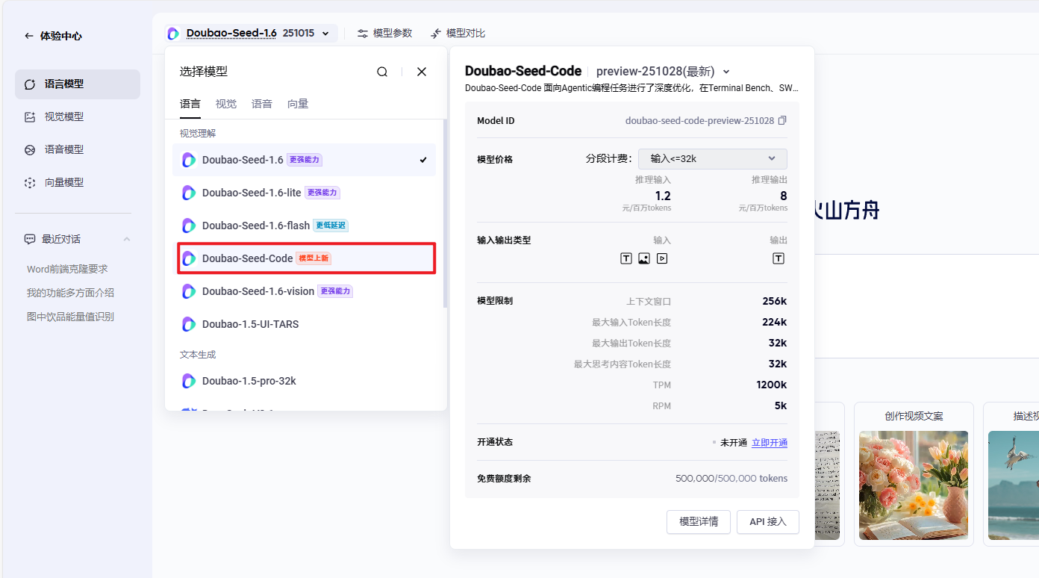Open 模型对比 comparison tool
This screenshot has height=578, width=1039.
pyautogui.click(x=457, y=33)
